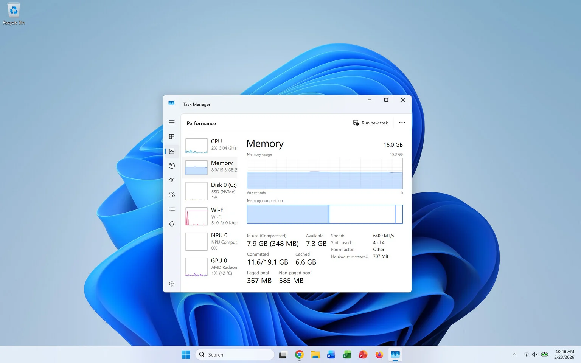
Task: Open File Explorer from the taskbar
Action: [315, 354]
